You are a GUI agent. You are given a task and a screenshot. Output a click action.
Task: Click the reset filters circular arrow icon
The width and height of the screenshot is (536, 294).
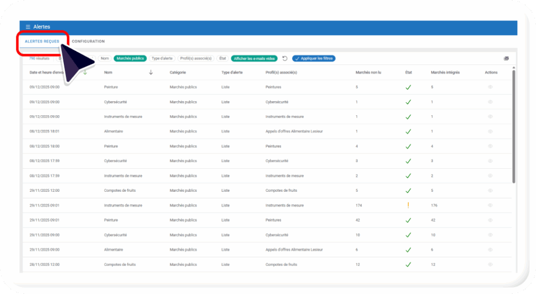(x=285, y=59)
